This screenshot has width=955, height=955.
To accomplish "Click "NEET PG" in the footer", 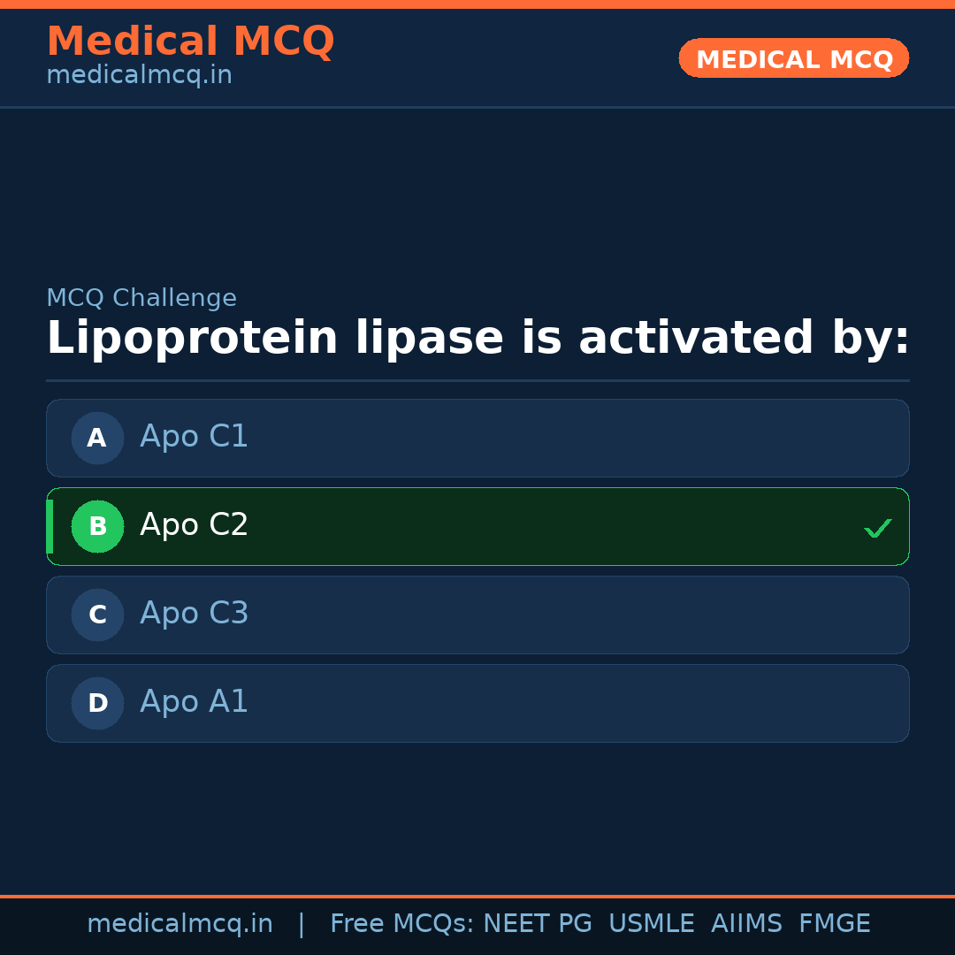I will click(x=538, y=924).
